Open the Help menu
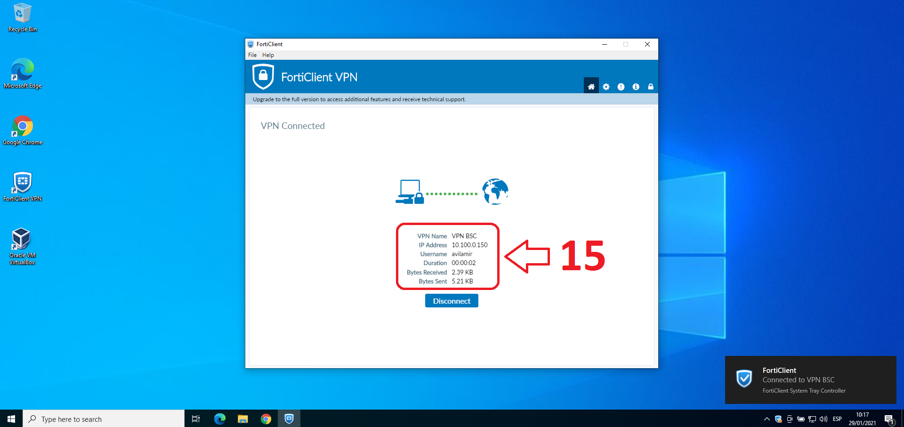Viewport: 904px width, 427px height. pyautogui.click(x=268, y=55)
